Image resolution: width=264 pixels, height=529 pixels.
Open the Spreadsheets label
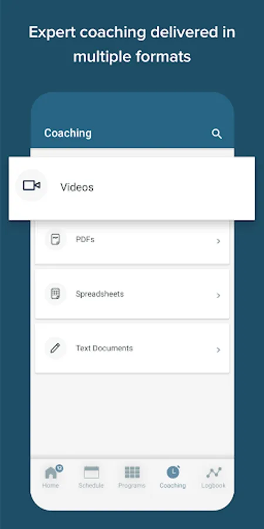tap(100, 294)
